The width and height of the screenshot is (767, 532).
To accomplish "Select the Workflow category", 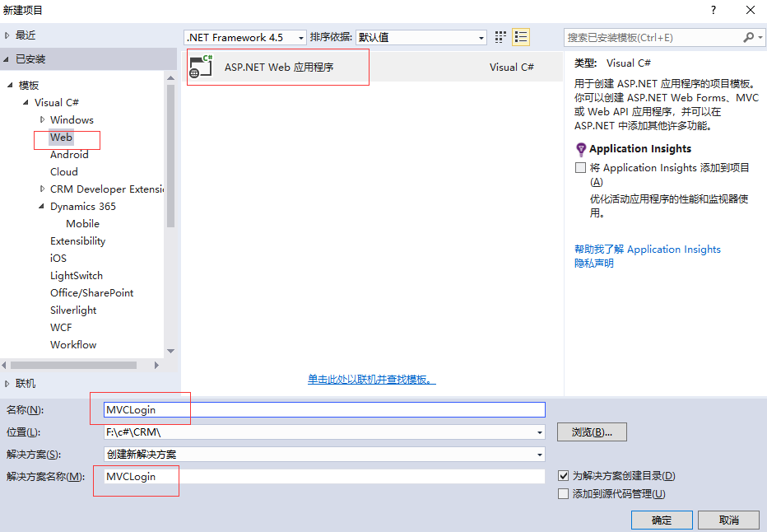I will [x=73, y=344].
